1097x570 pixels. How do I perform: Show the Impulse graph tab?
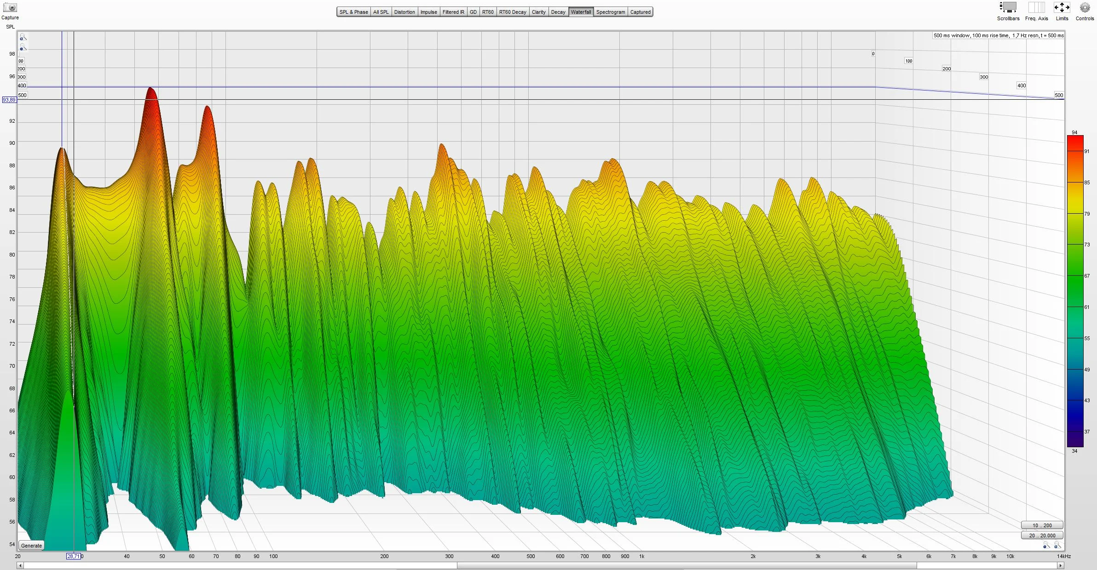click(x=428, y=12)
